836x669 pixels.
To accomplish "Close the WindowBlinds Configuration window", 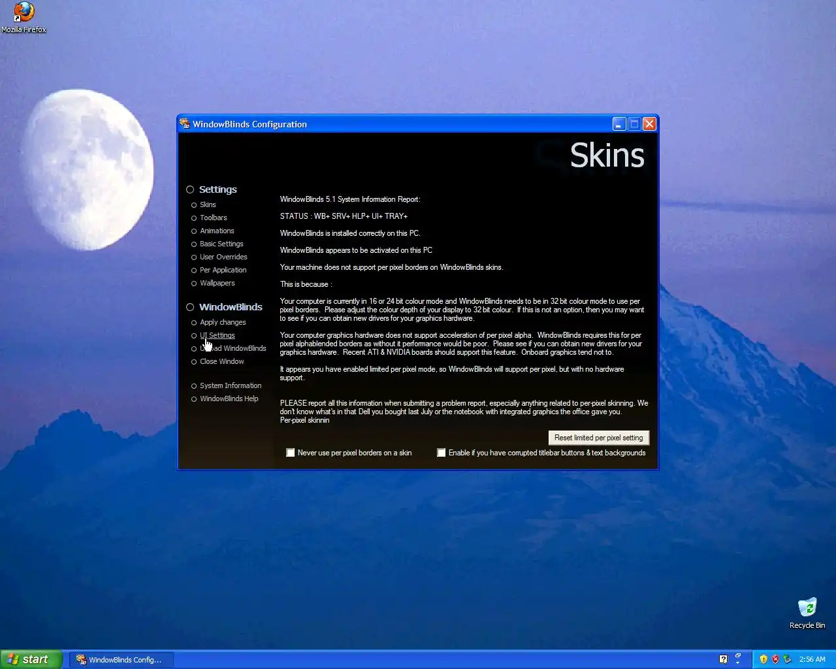I will coord(649,123).
